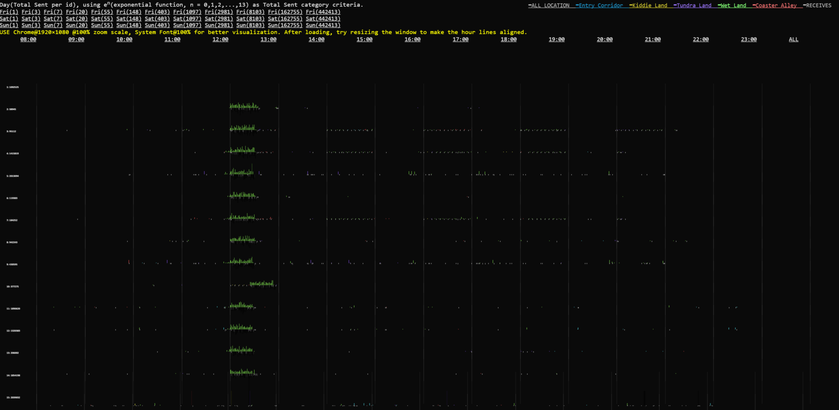Go to the 13:00 hour link
The width and height of the screenshot is (839, 410).
click(x=269, y=39)
